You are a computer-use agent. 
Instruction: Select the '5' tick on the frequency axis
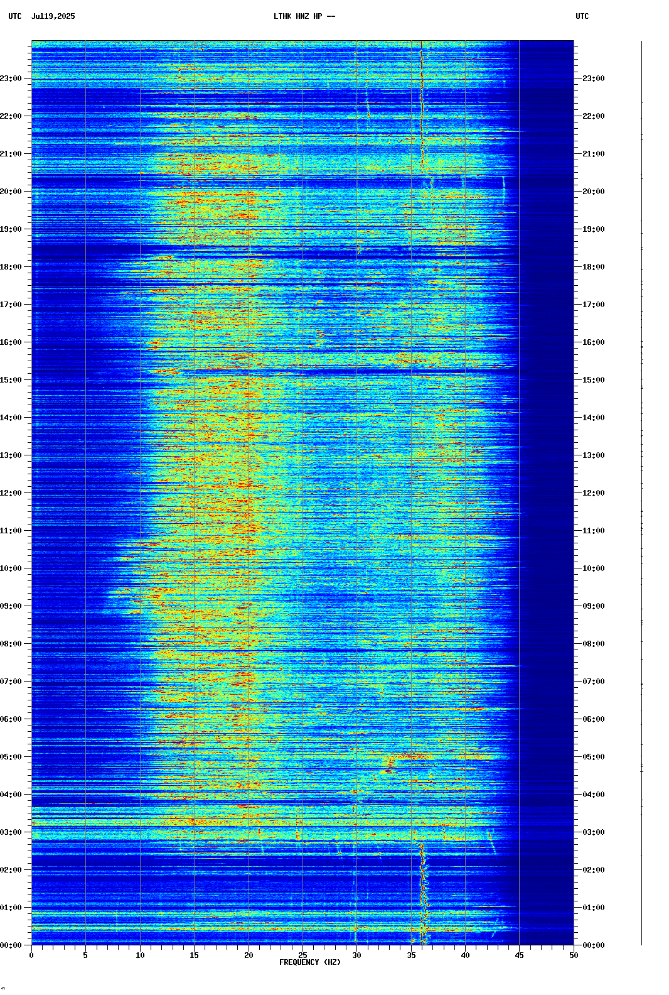tap(85, 955)
